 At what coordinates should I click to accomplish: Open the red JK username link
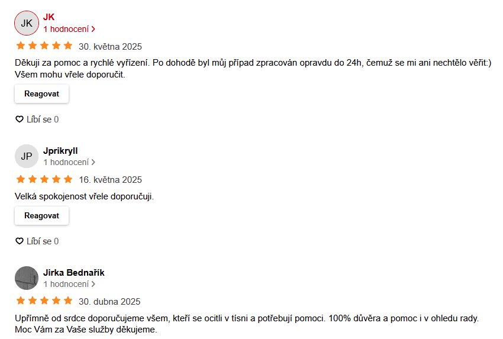point(49,17)
